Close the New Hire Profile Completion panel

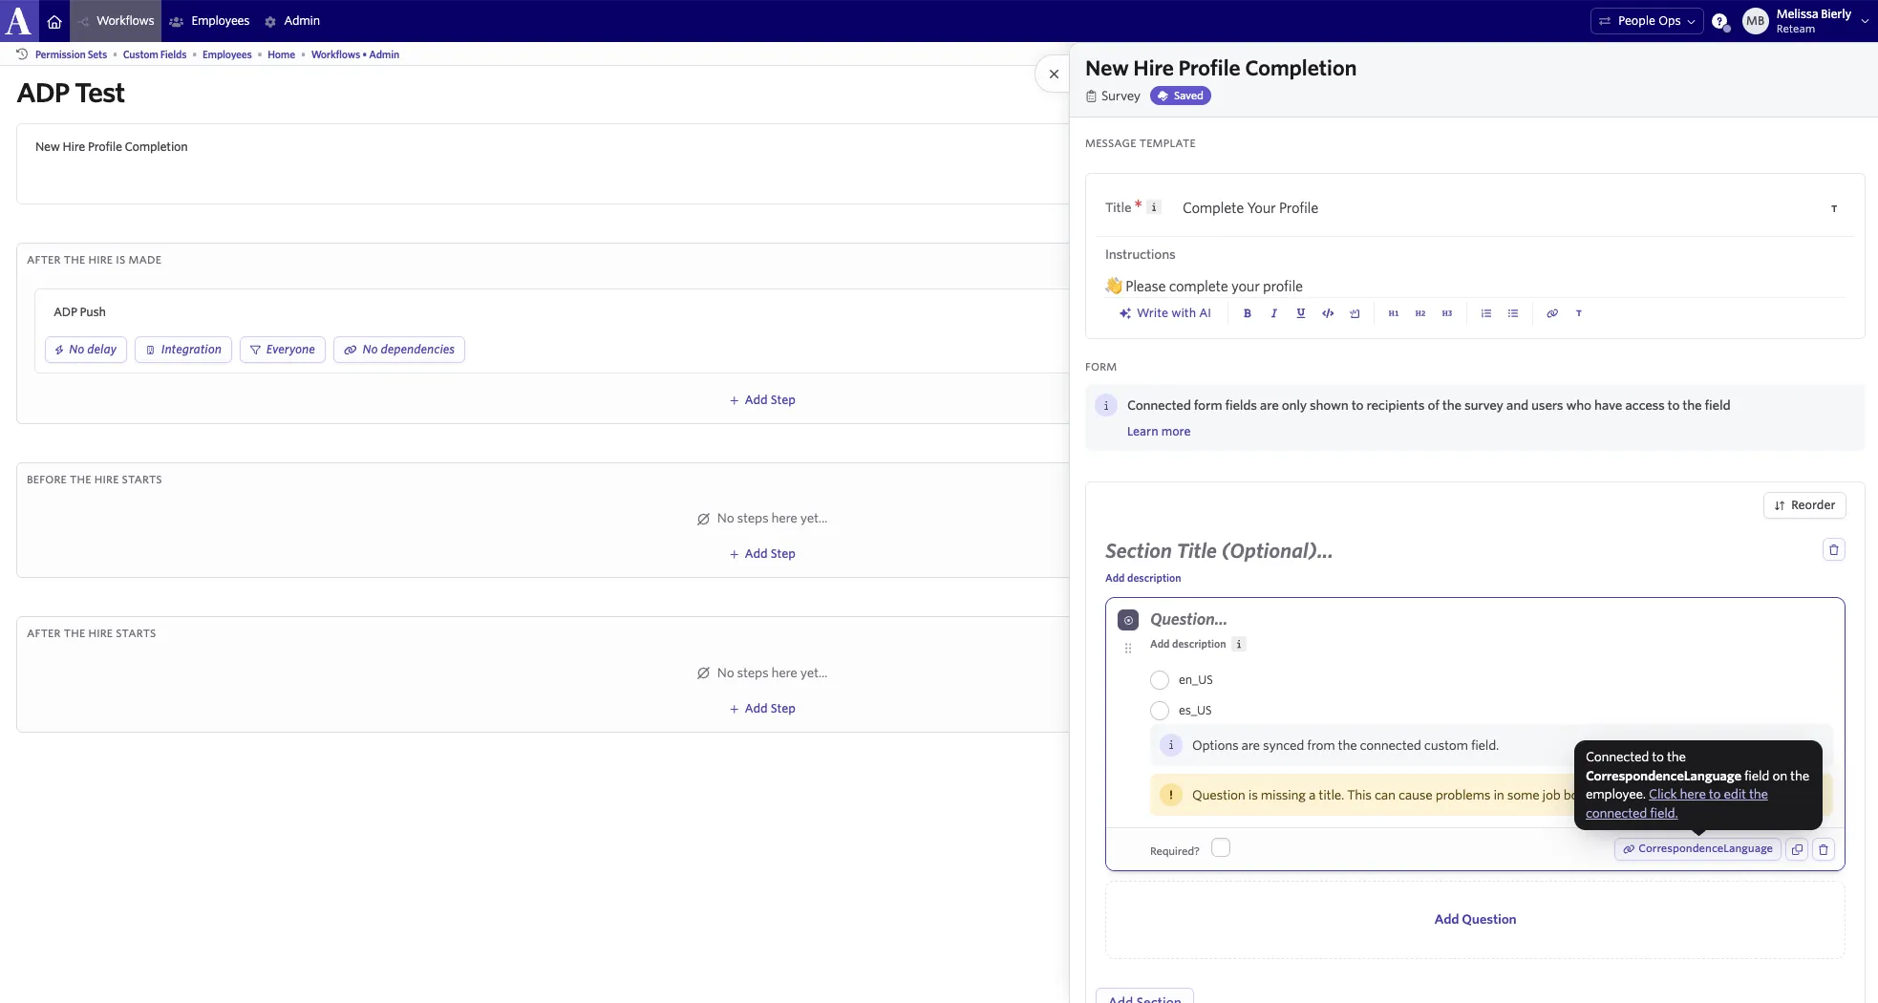click(1054, 74)
